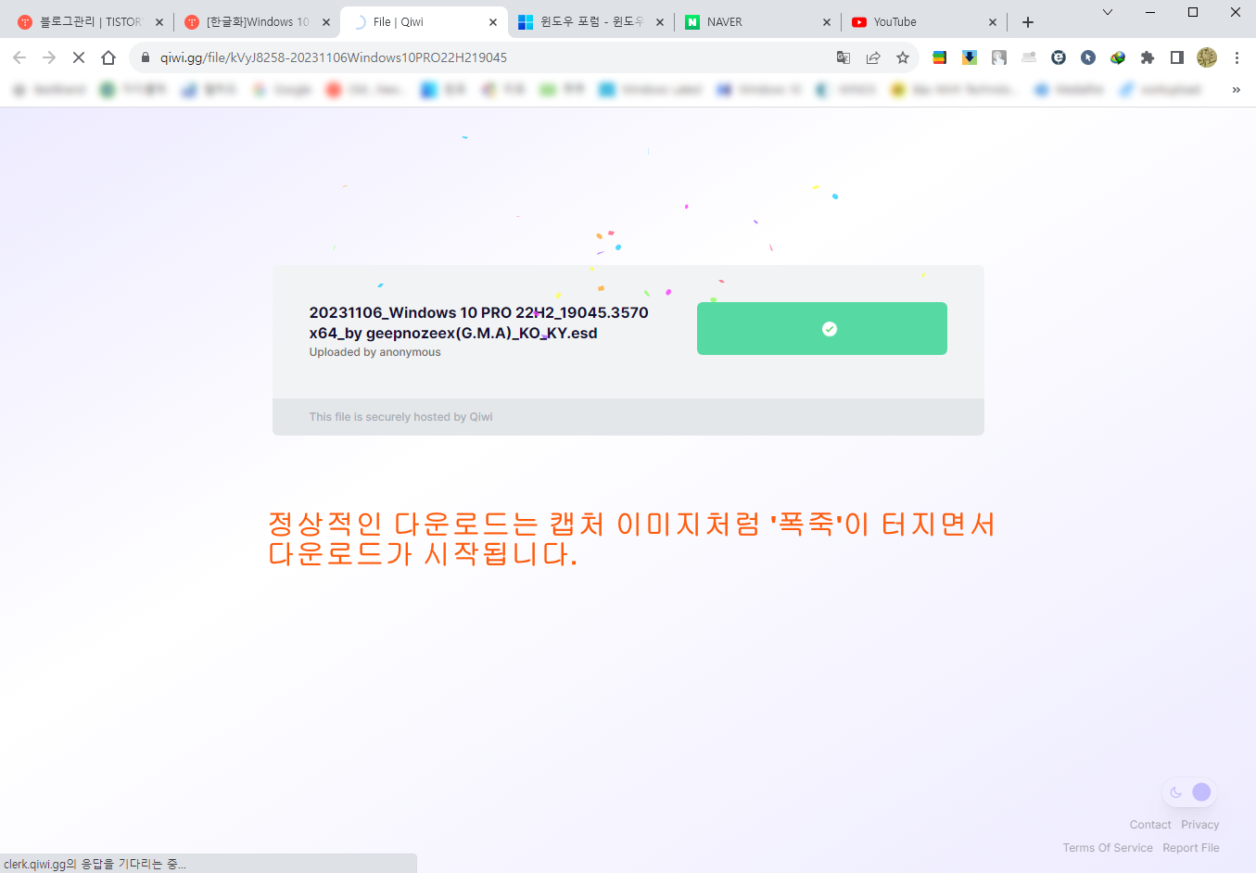Stop loading the page

tap(79, 57)
